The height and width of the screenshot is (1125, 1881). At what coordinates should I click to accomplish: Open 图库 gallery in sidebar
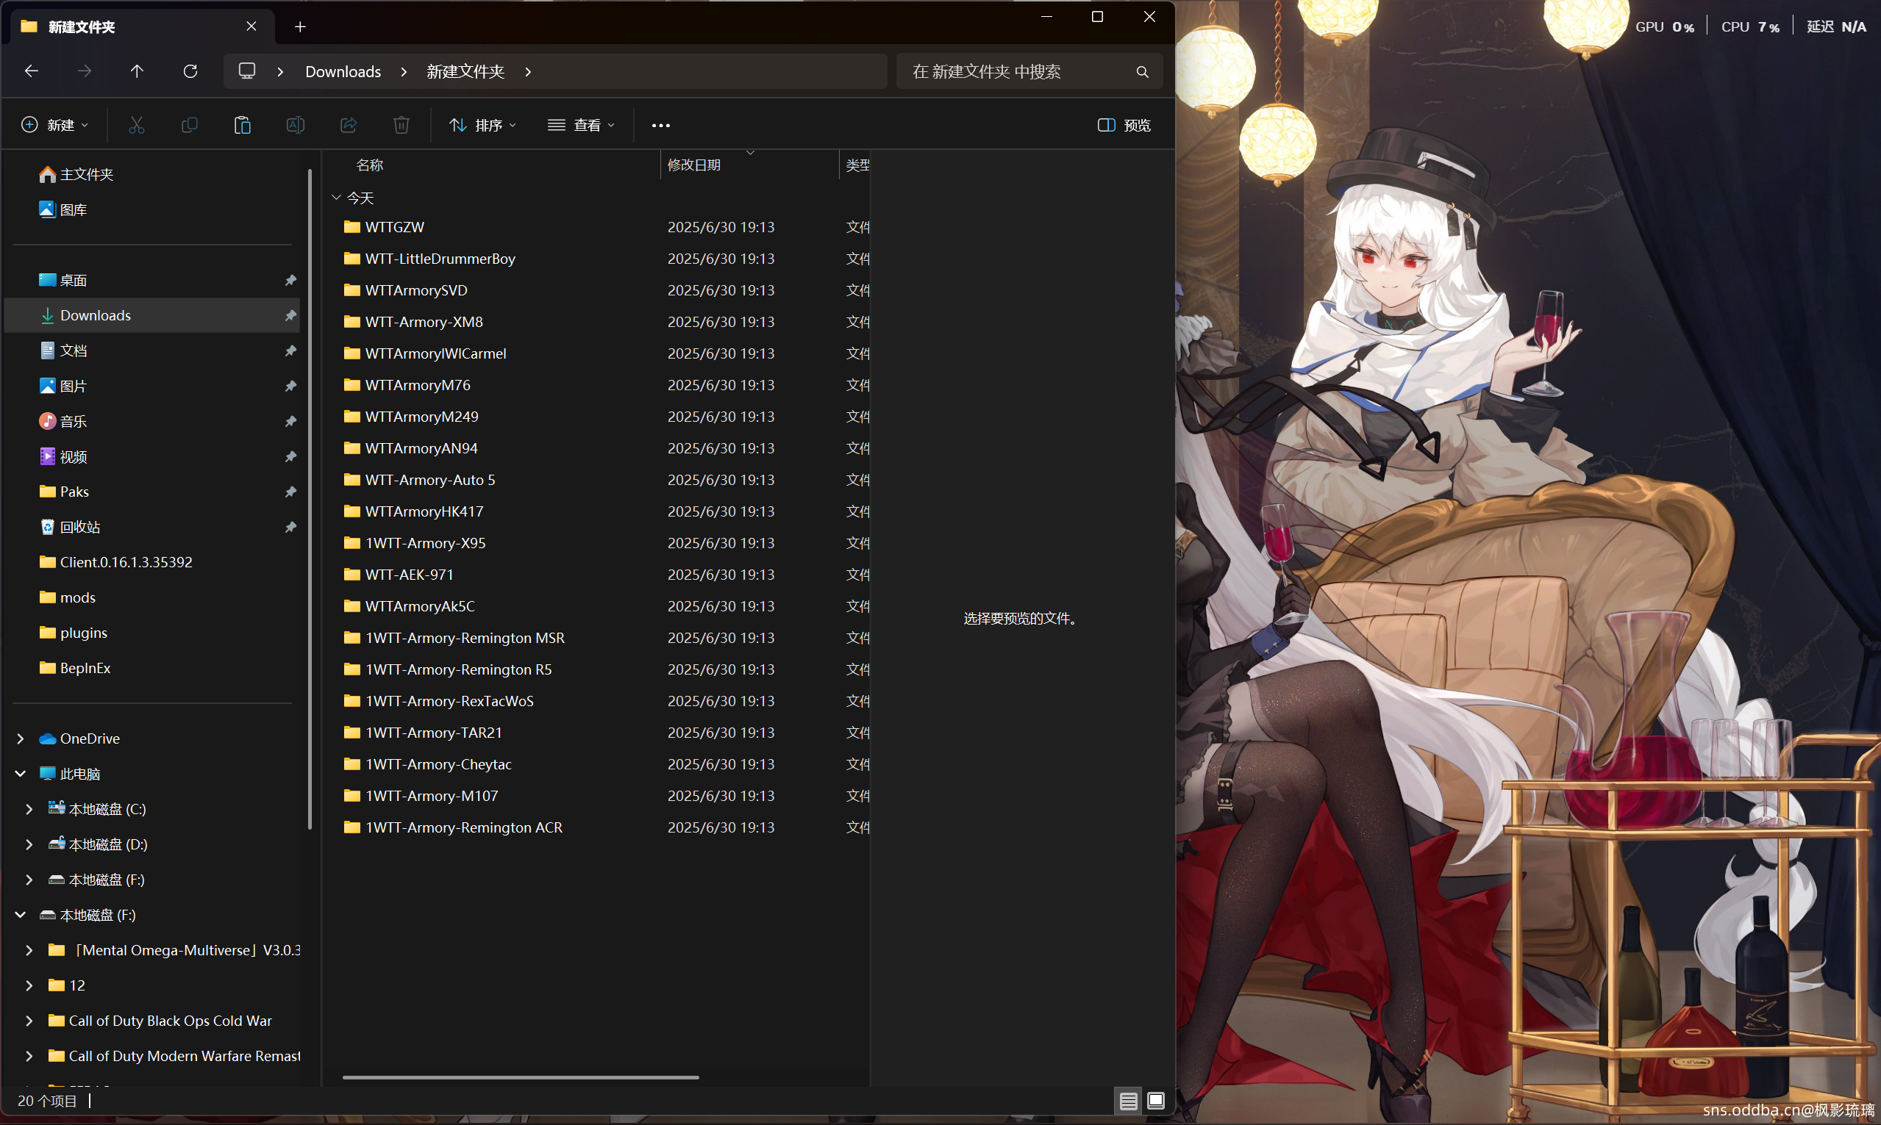[63, 210]
